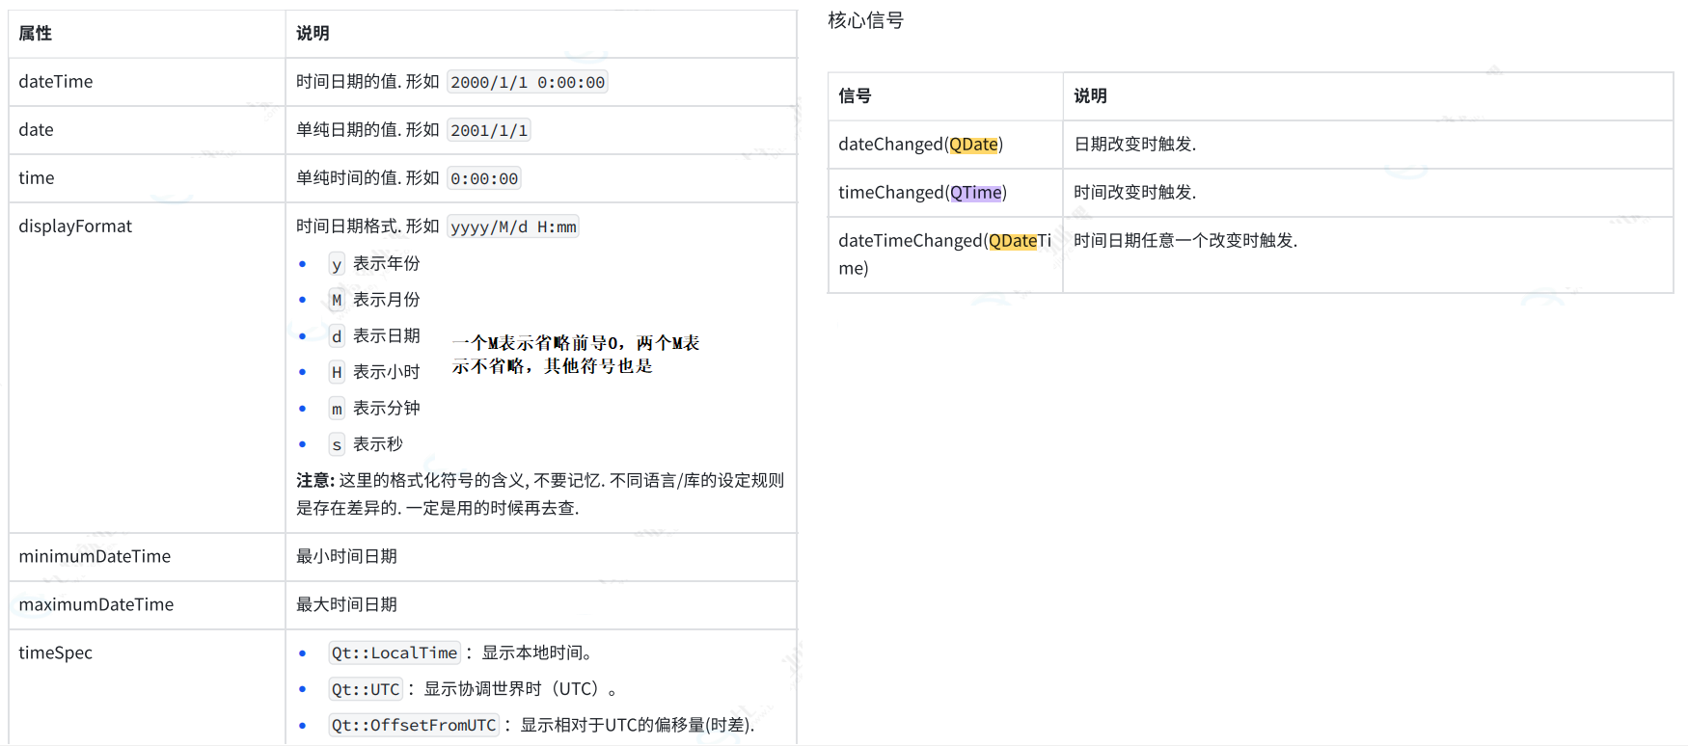Select the Qt::LocalTime code snippet

(x=394, y=653)
